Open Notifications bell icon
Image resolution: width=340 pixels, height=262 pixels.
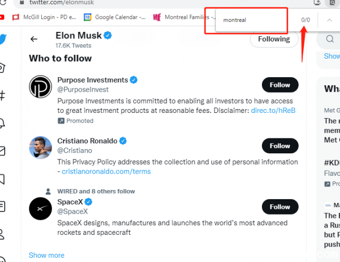tap(2, 124)
